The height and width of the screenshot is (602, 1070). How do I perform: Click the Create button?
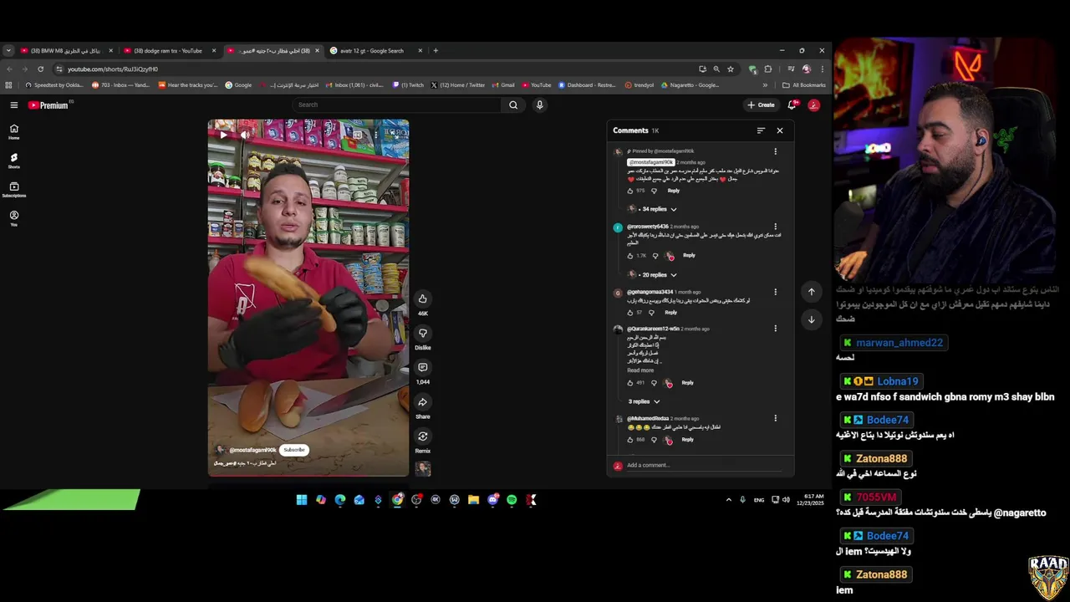[761, 105]
